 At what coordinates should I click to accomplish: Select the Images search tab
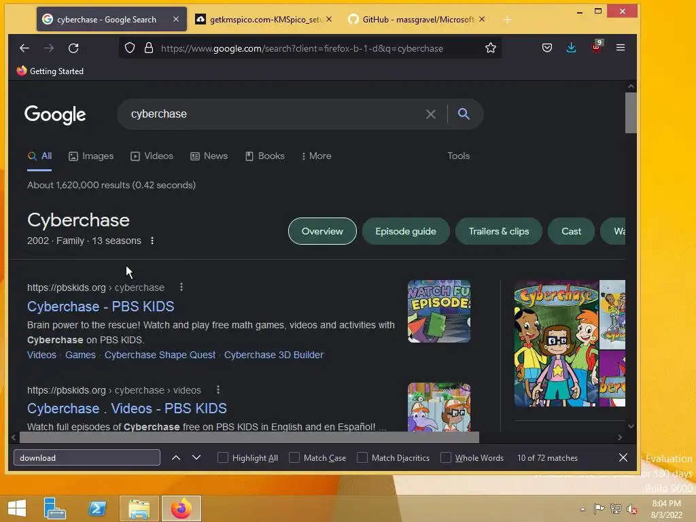click(91, 156)
